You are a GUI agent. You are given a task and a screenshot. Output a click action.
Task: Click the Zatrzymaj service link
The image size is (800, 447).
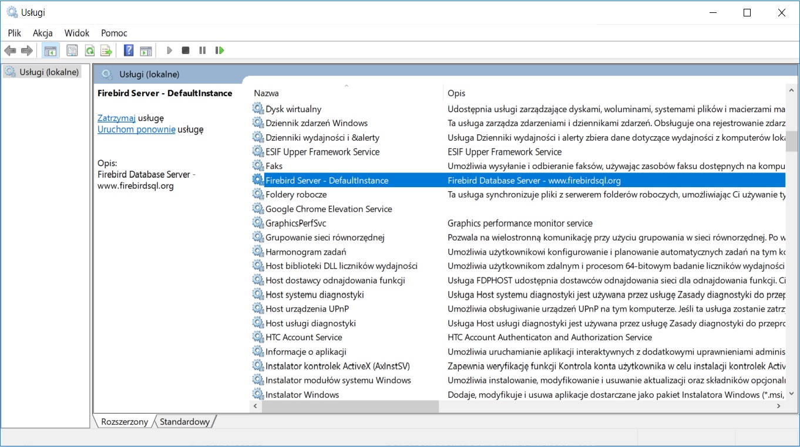click(116, 118)
